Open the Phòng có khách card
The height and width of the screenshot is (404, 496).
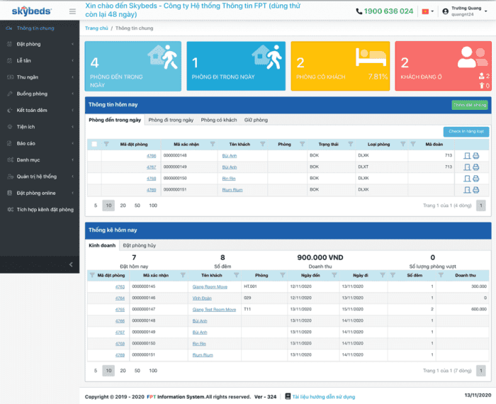pyautogui.click(x=340, y=66)
